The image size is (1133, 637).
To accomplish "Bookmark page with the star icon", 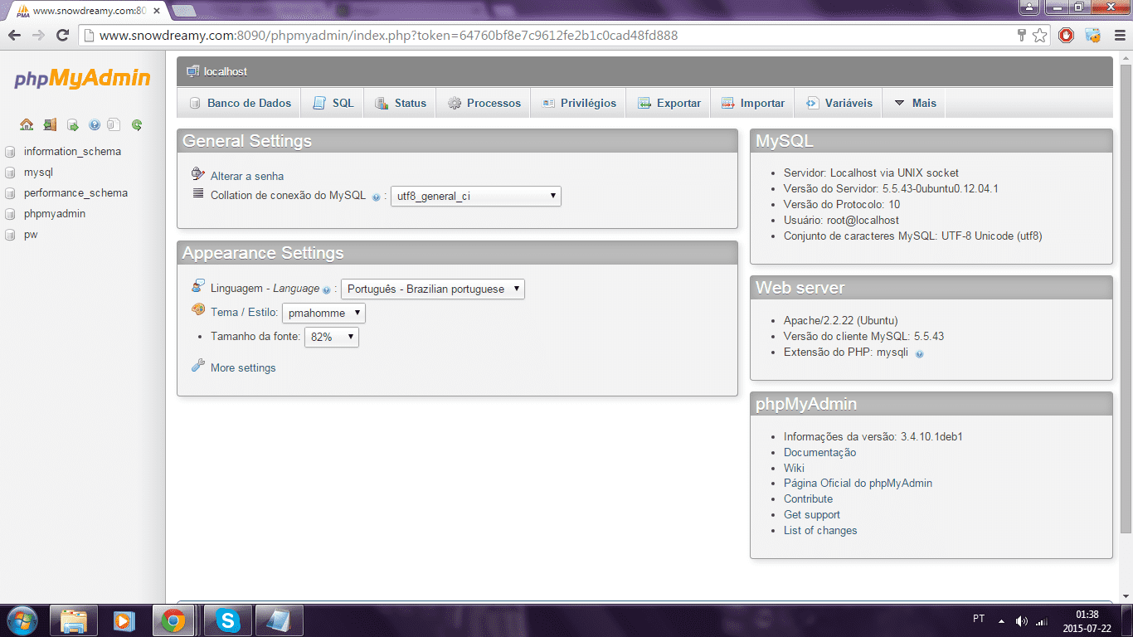I will (1040, 36).
